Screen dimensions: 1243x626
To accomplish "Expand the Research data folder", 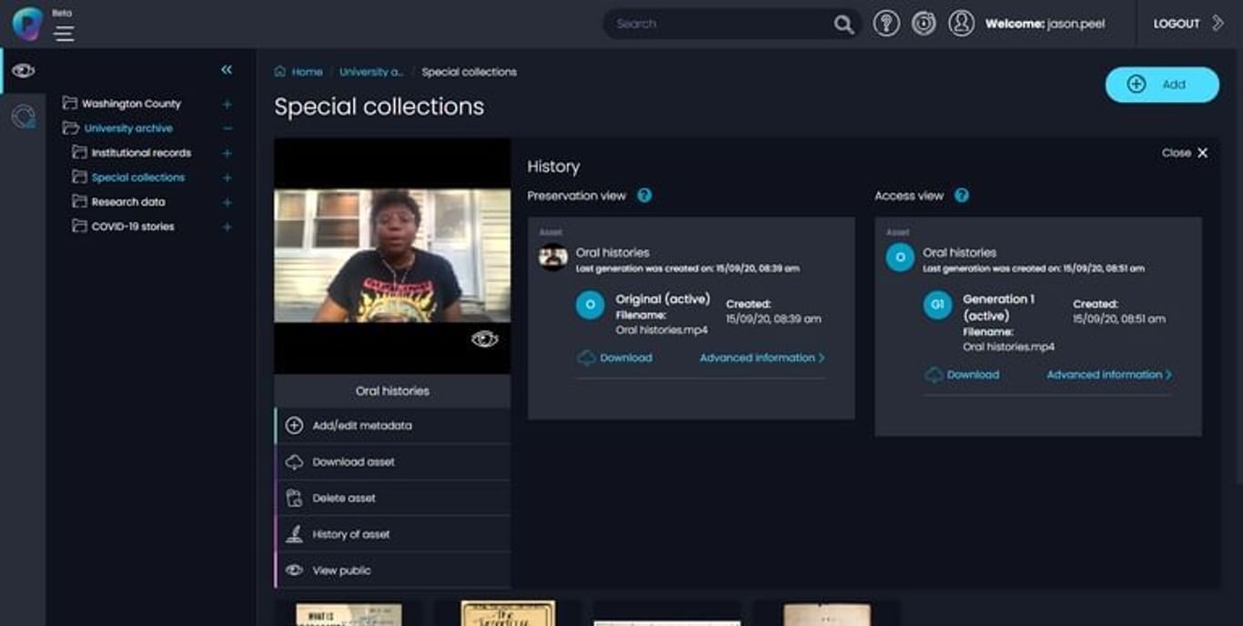I will click(x=227, y=203).
